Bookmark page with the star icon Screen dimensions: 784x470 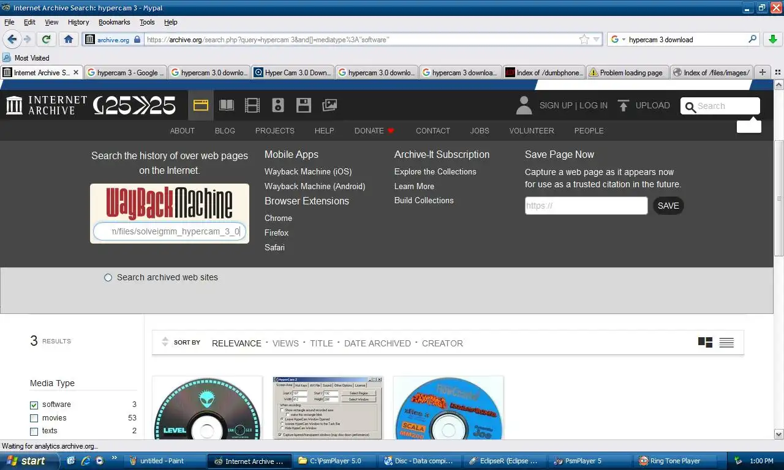[x=584, y=39]
